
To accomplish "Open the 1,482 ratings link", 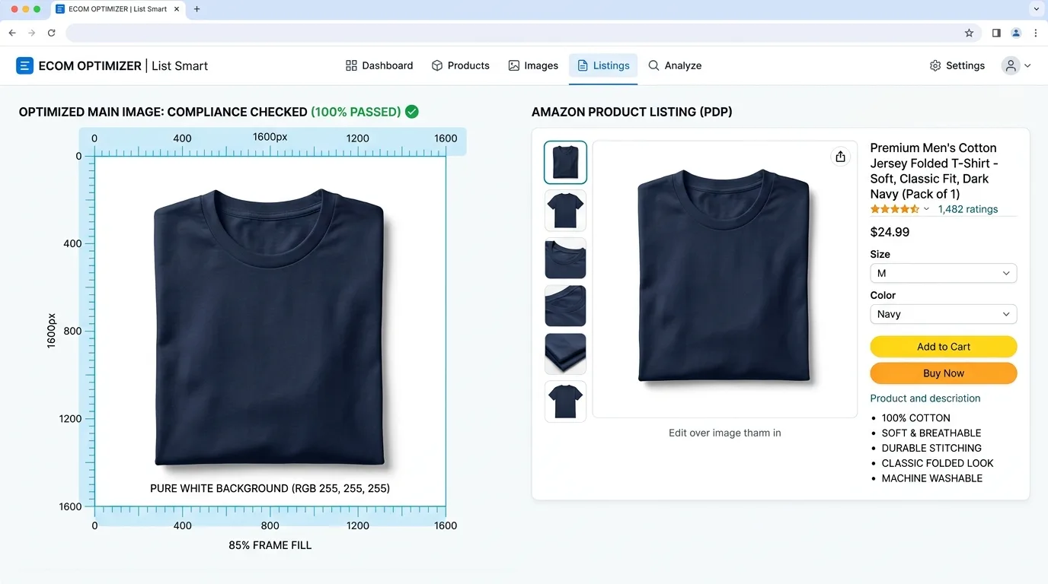I will 967,209.
